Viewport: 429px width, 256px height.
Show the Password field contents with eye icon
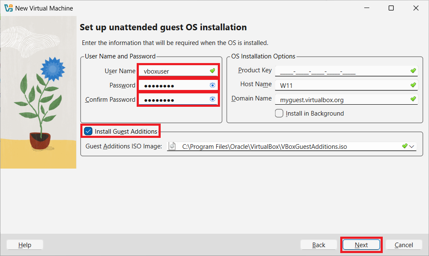point(212,85)
